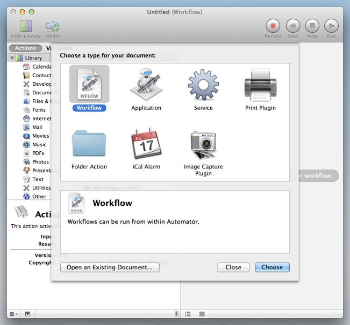Viewport: 350px width, 325px height.
Task: Show the workflow log list view
Action: click(188, 314)
